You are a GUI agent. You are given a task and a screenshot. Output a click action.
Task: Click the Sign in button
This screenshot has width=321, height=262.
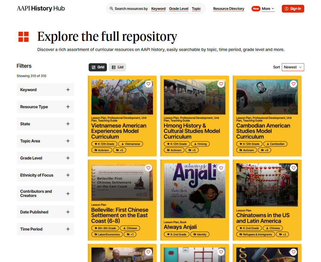coord(293,9)
